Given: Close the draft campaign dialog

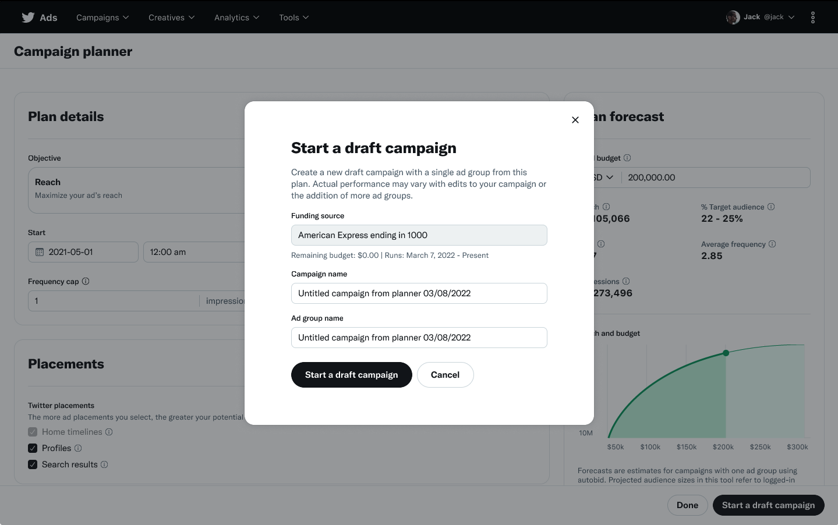Looking at the screenshot, I should click(575, 120).
